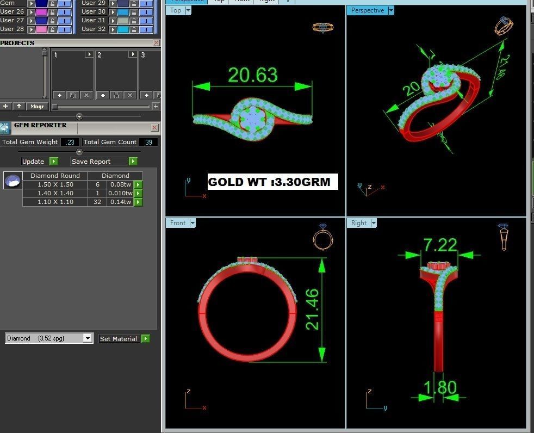Toggle visibility of User 28 layer
The image size is (534, 433).
[64, 29]
